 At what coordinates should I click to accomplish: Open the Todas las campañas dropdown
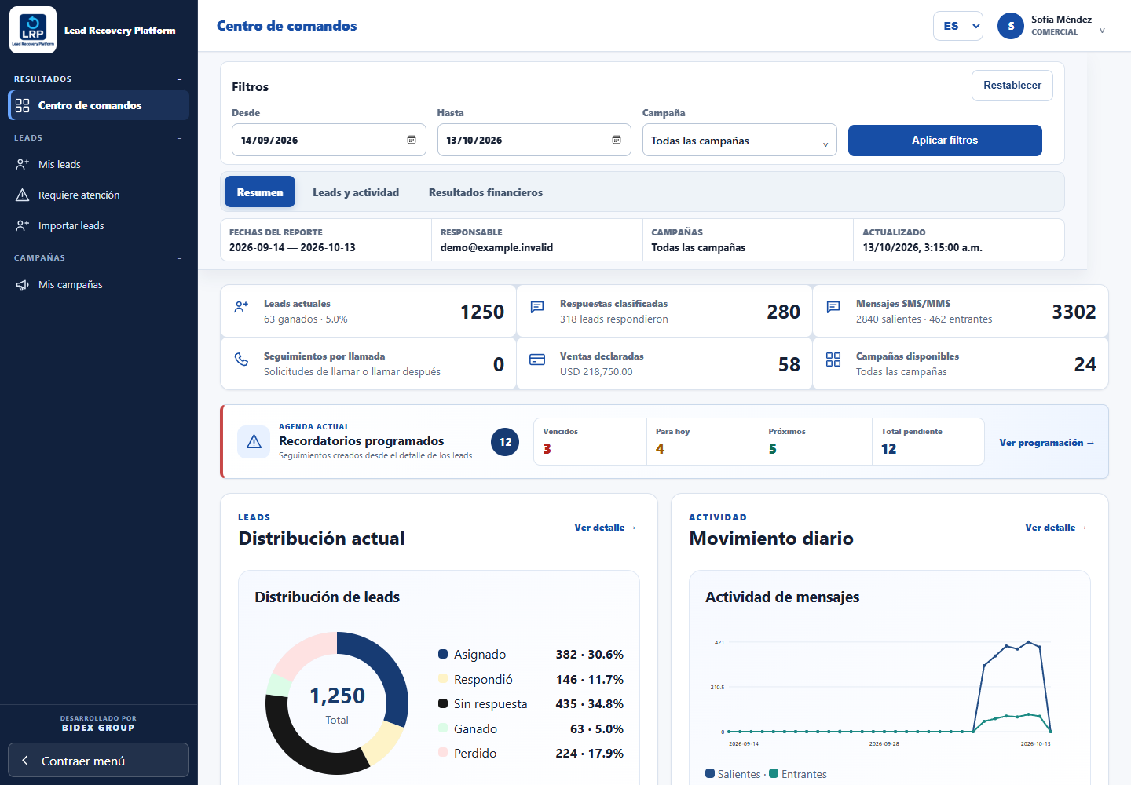tap(739, 140)
